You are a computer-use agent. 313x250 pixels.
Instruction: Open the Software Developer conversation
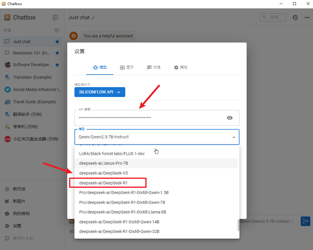pos(32,65)
